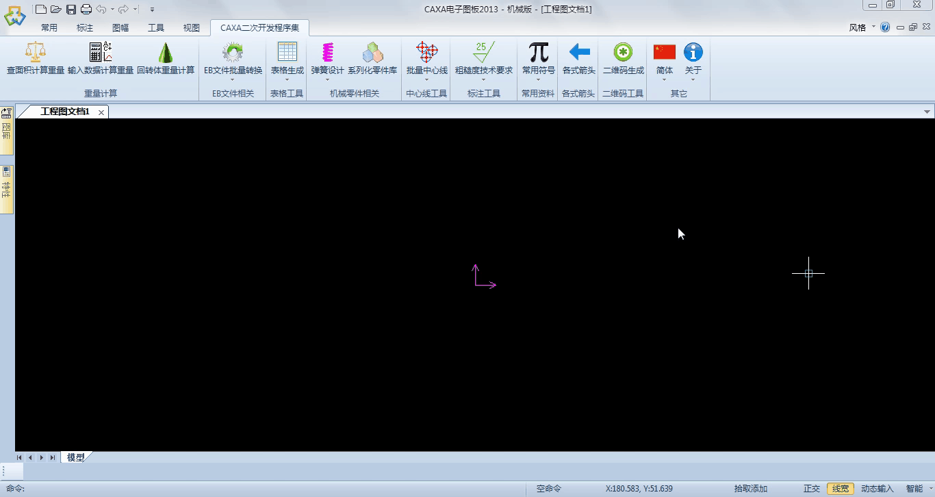Open the spring design (弹簧设计) tool

327,53
